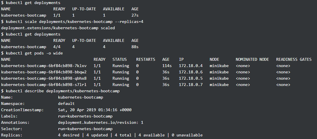
Task: Click the 'CreationTimestamp:' field label
Action: [22, 110]
